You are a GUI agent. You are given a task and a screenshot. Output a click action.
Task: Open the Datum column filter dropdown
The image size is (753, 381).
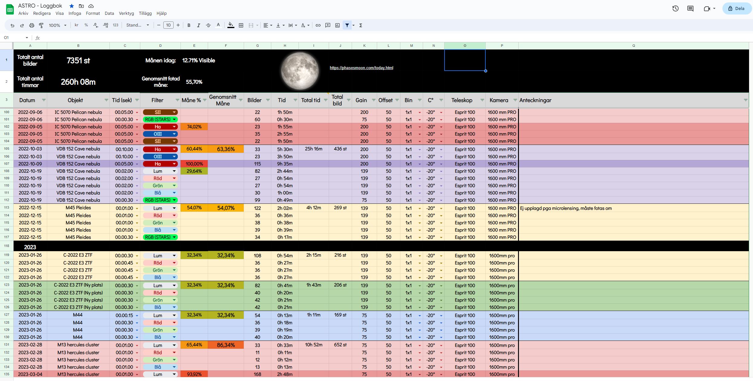[x=44, y=100]
